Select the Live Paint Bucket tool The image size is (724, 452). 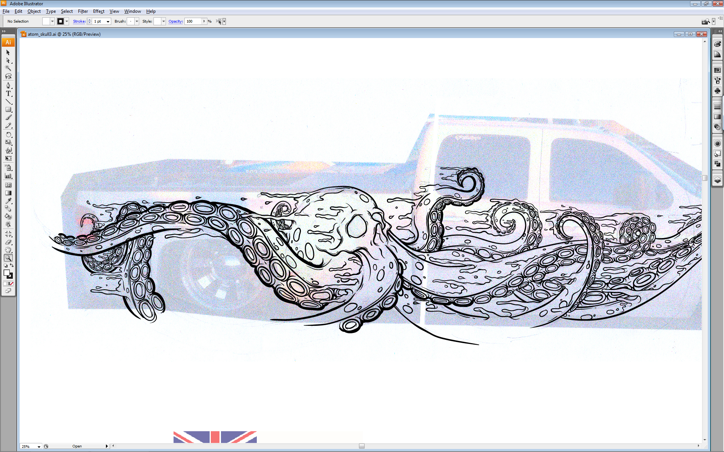tap(8, 216)
